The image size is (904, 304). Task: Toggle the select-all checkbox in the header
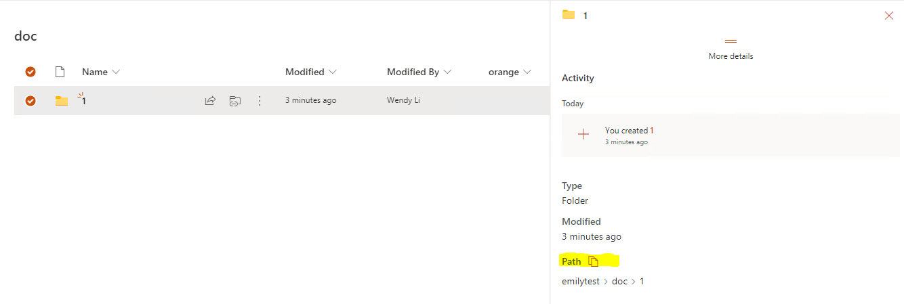30,72
